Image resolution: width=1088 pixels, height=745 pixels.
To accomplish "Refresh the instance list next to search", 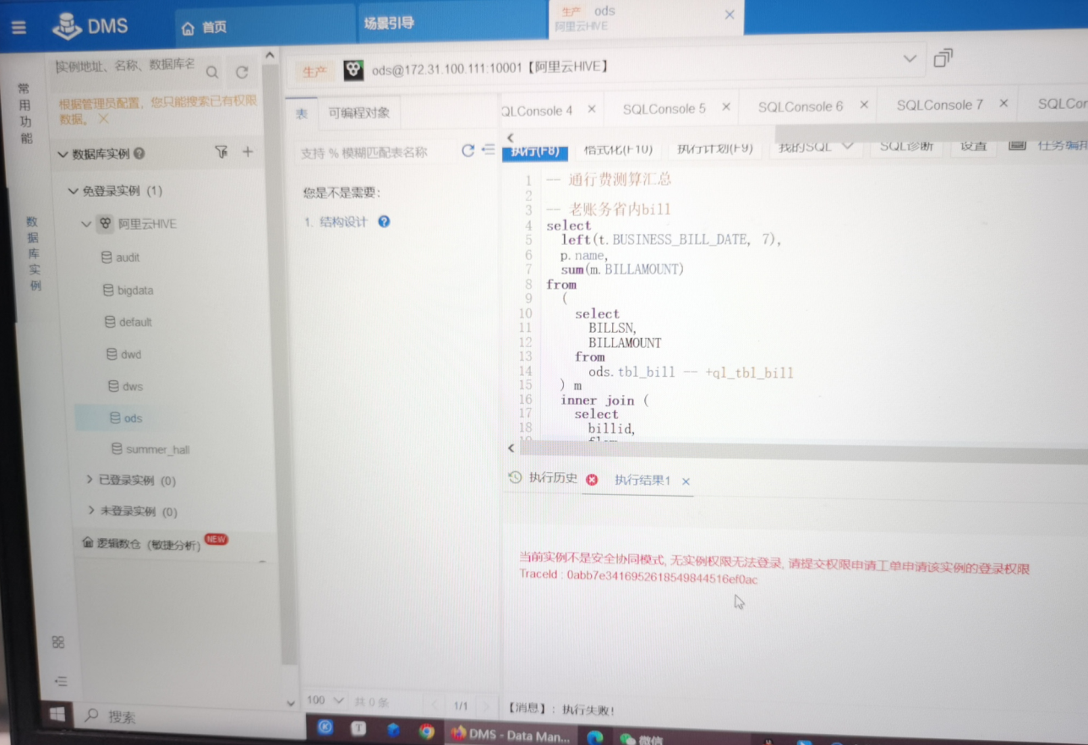I will (x=242, y=73).
